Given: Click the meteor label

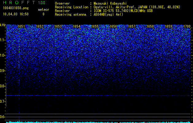Looking at the screenshot, I should click(x=44, y=10).
